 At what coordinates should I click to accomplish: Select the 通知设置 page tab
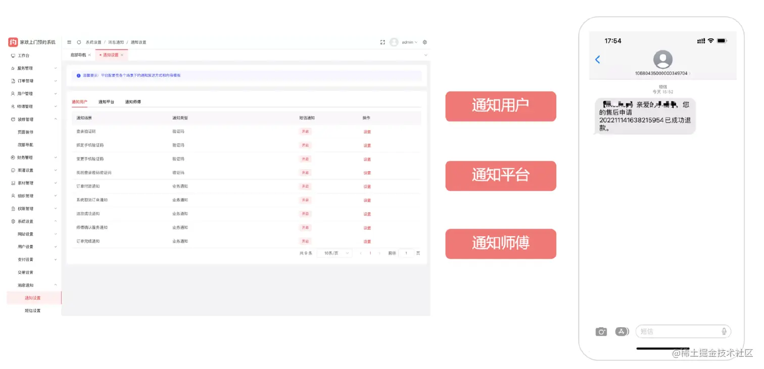(111, 55)
